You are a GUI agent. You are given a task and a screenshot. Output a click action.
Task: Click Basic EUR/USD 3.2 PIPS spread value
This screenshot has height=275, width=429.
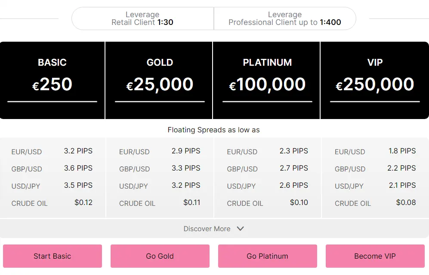78,151
